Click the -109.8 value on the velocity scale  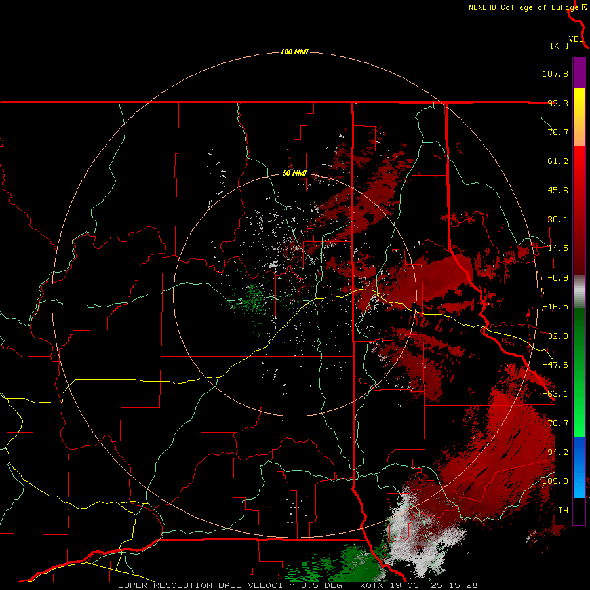coord(553,481)
